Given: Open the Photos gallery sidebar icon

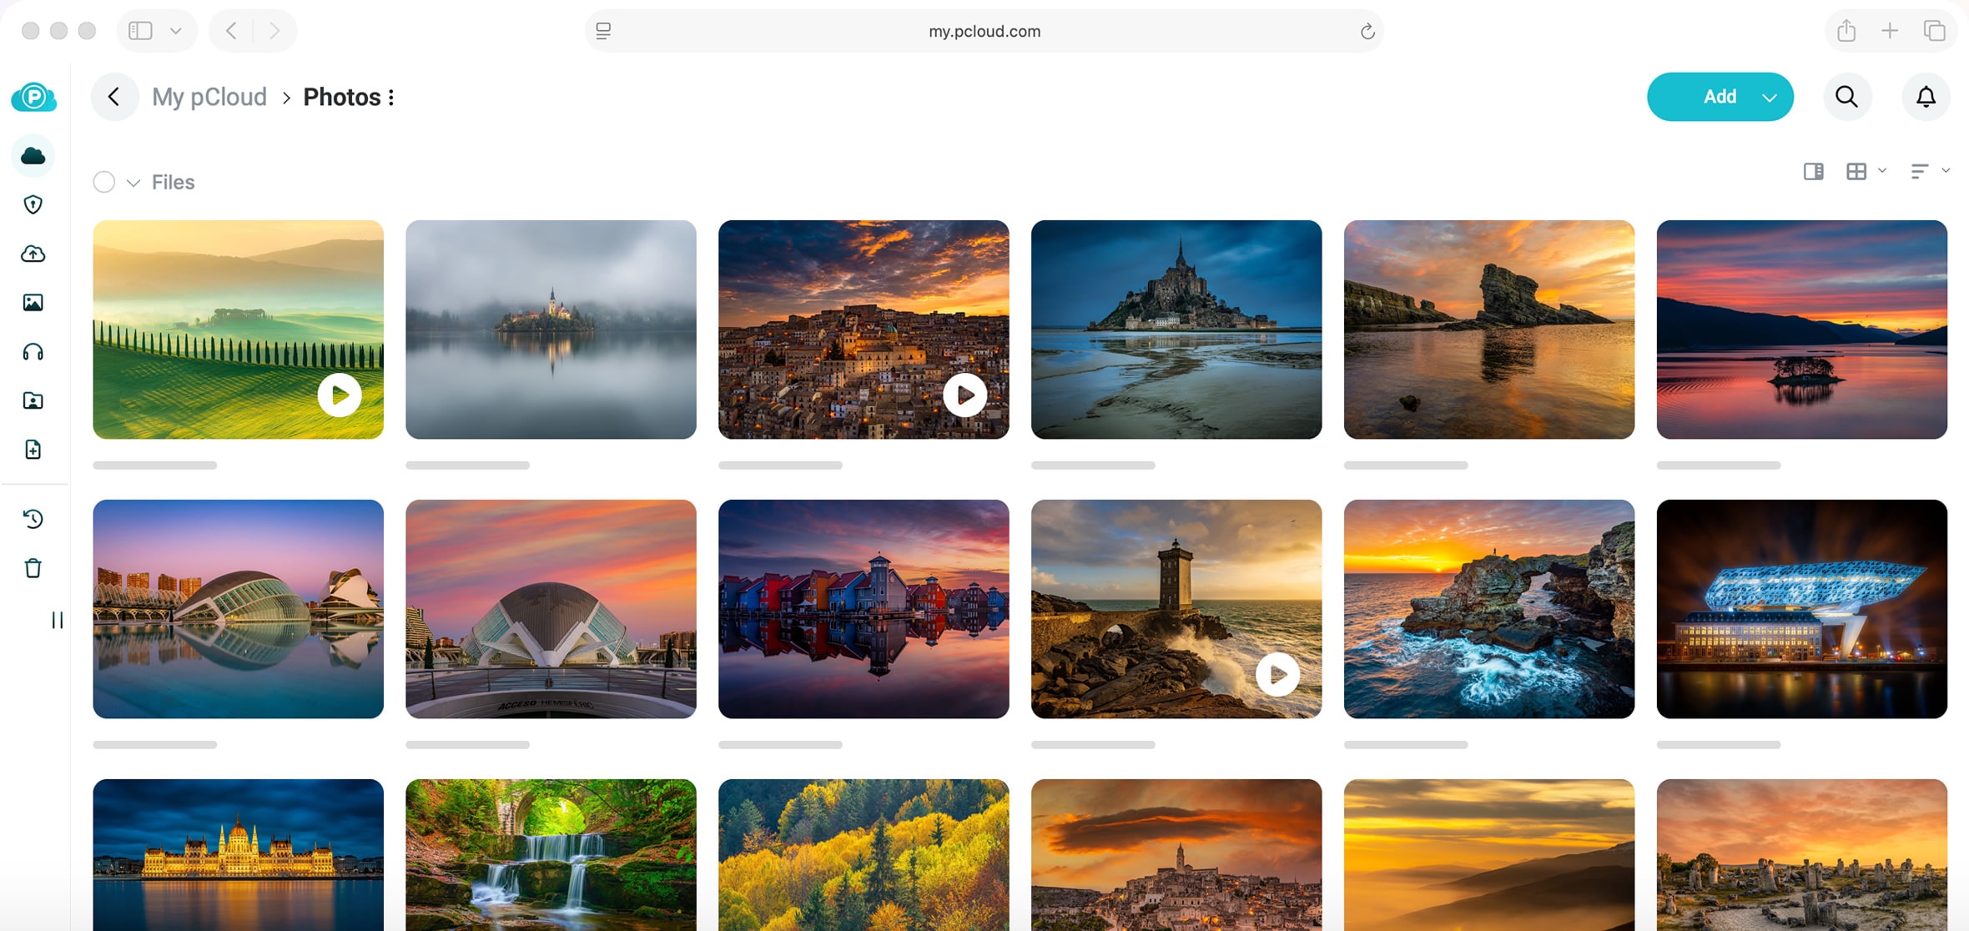Looking at the screenshot, I should (x=33, y=303).
